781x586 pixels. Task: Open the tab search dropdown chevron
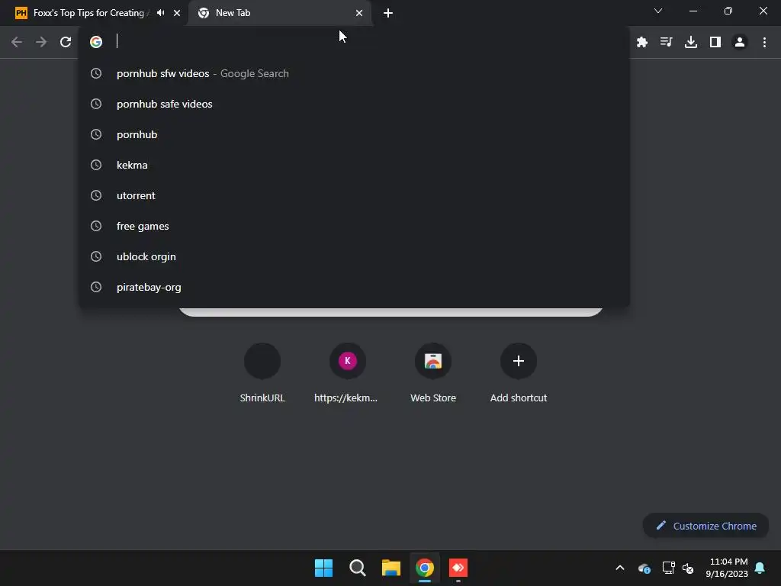pos(658,11)
